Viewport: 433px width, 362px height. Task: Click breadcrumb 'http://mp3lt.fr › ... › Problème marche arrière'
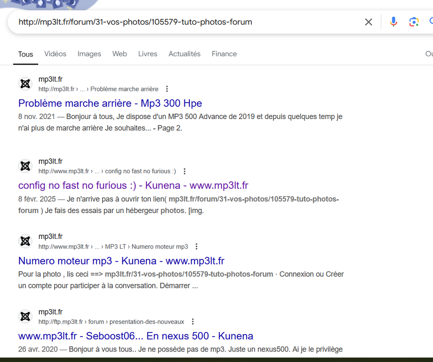coord(99,89)
